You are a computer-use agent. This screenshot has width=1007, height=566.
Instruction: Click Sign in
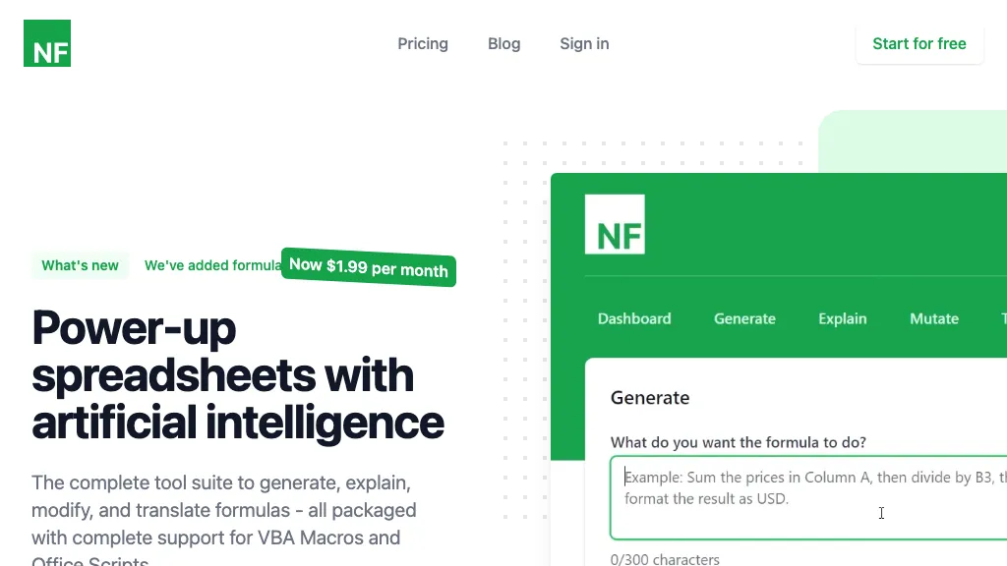coord(584,43)
